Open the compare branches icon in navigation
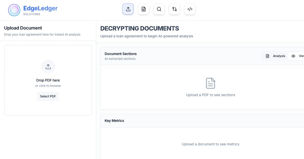This screenshot has width=304, height=159. pyautogui.click(x=174, y=9)
